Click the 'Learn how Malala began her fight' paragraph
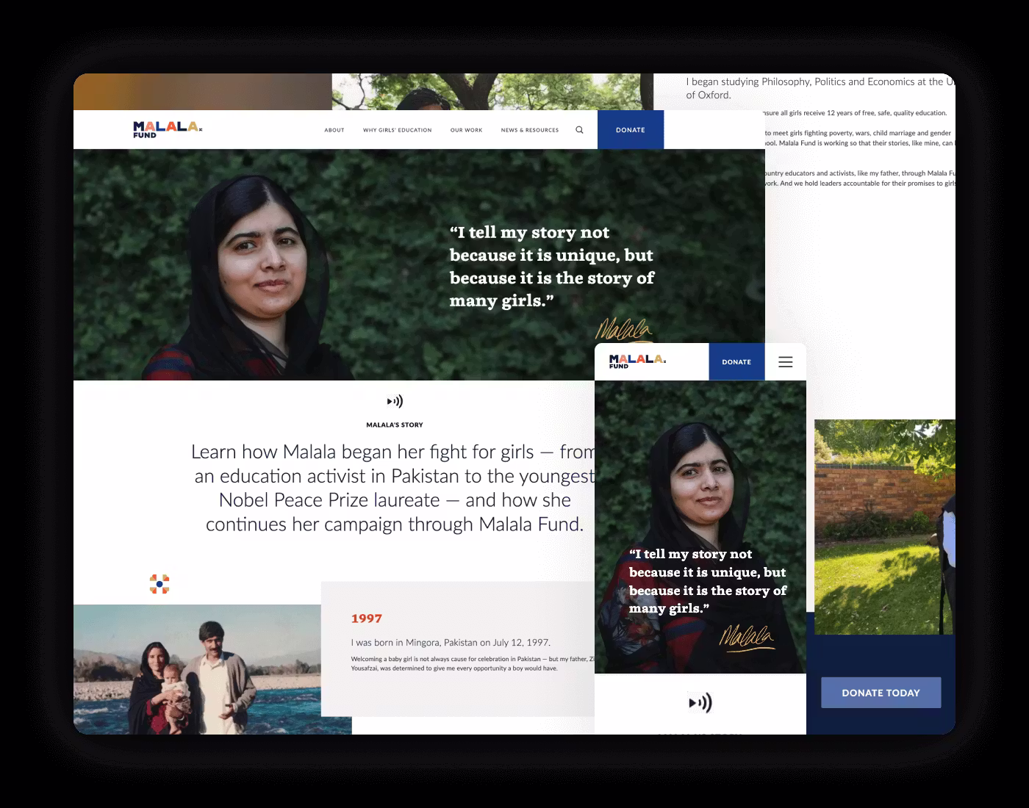Viewport: 1029px width, 808px height. (395, 488)
